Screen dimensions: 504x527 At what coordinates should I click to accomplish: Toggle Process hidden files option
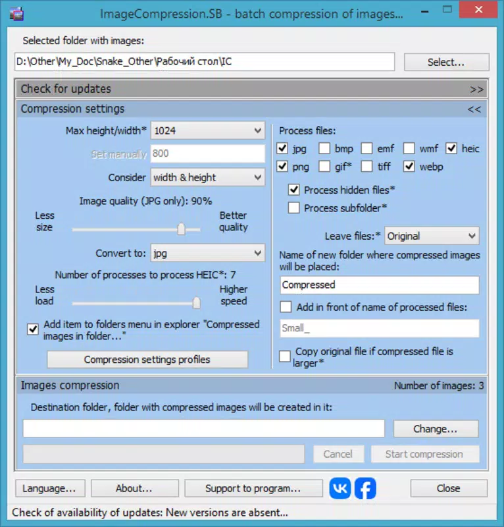(294, 190)
